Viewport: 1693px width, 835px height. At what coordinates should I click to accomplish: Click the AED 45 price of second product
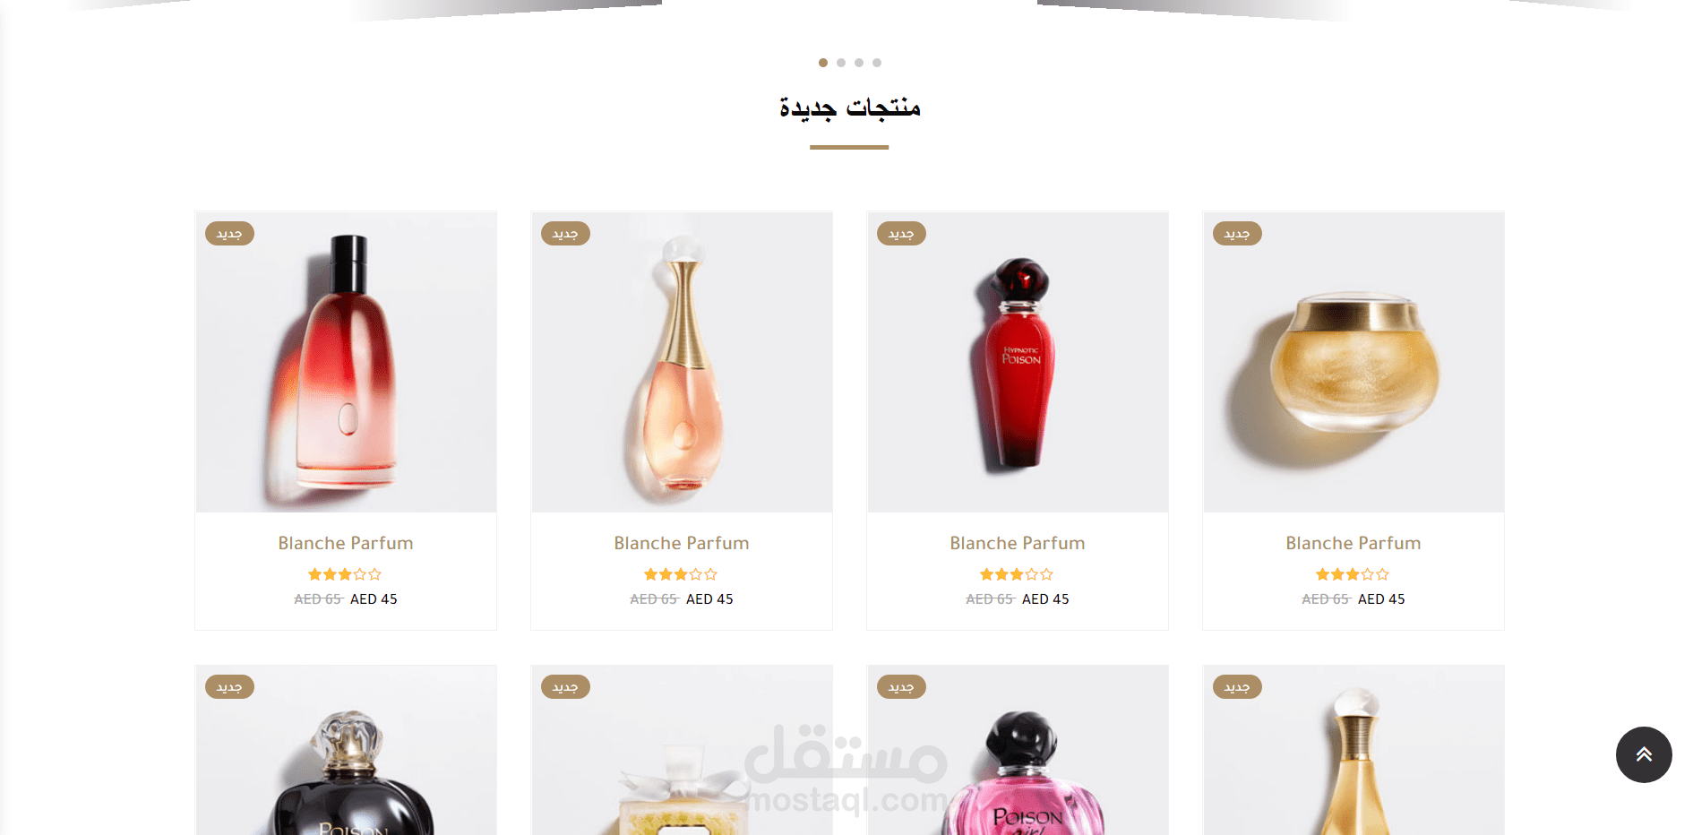pyautogui.click(x=709, y=599)
